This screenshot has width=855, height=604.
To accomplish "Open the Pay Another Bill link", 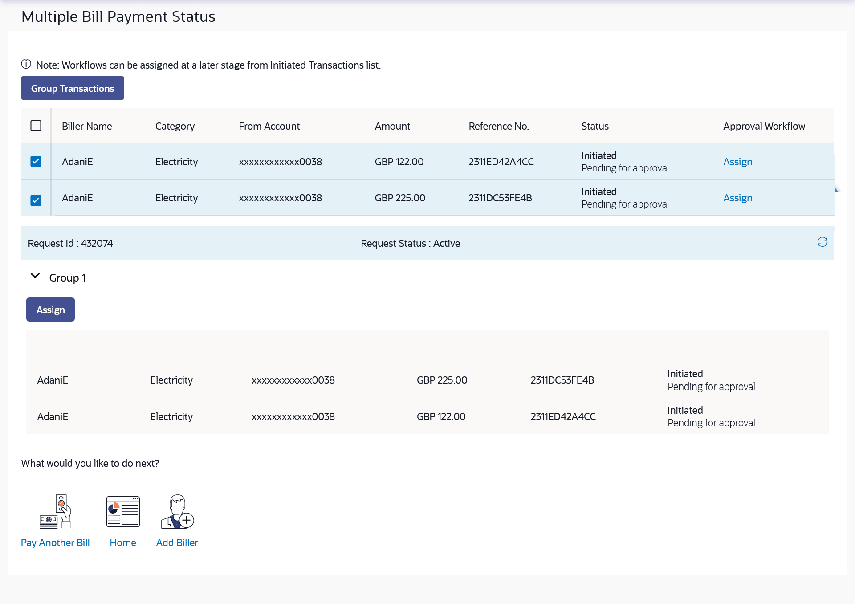I will pos(55,543).
